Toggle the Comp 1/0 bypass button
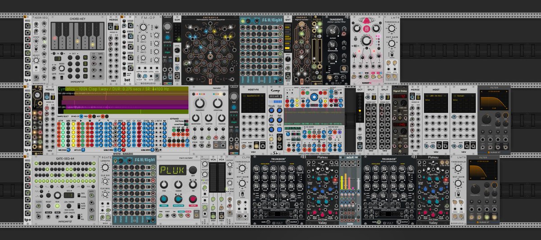The width and height of the screenshot is (541, 240). [280, 129]
